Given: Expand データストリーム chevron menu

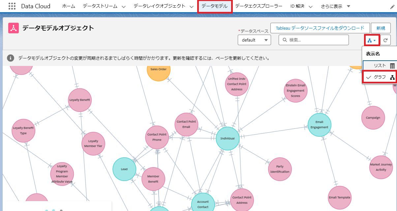Looking at the screenshot, I should (124, 7).
